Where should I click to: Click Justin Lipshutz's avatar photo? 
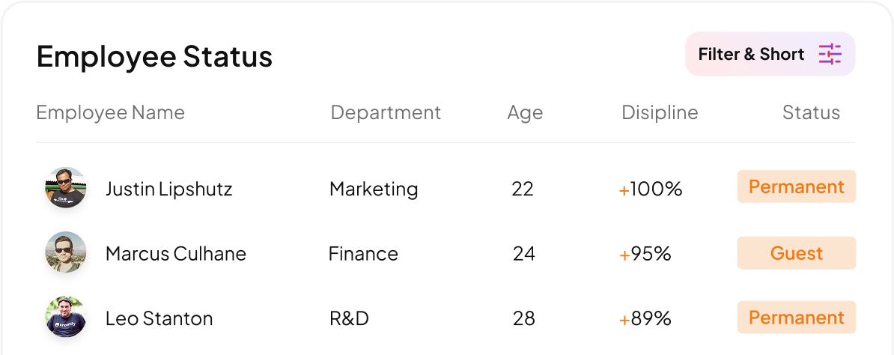[66, 188]
